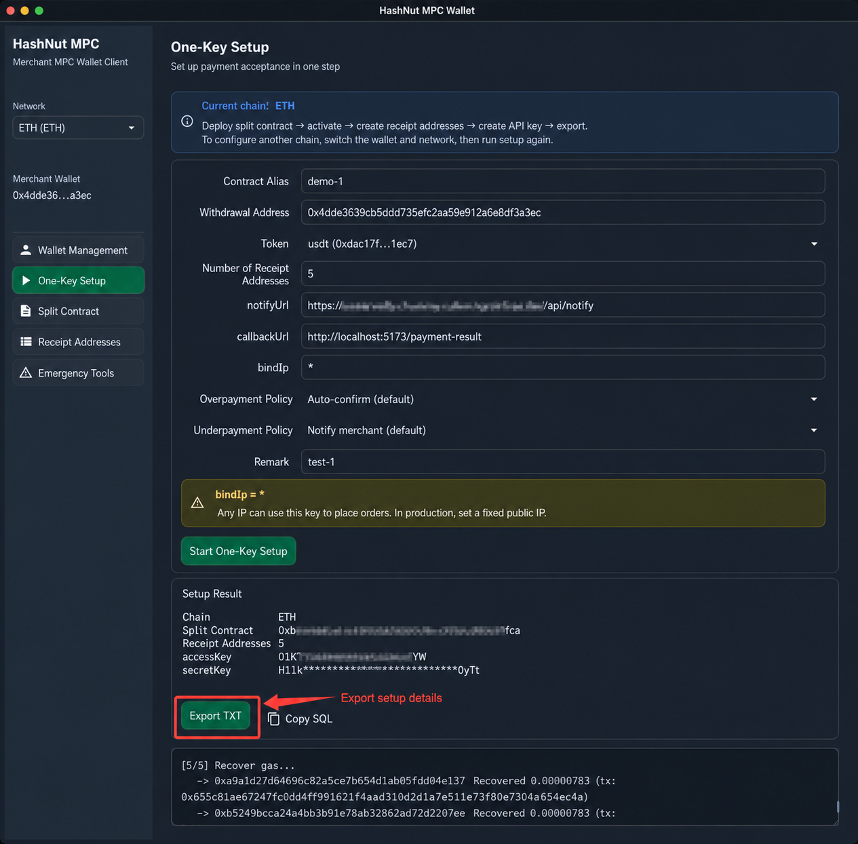Viewport: 858px width, 844px height.
Task: Click the notifyUrl input field
Action: [563, 305]
